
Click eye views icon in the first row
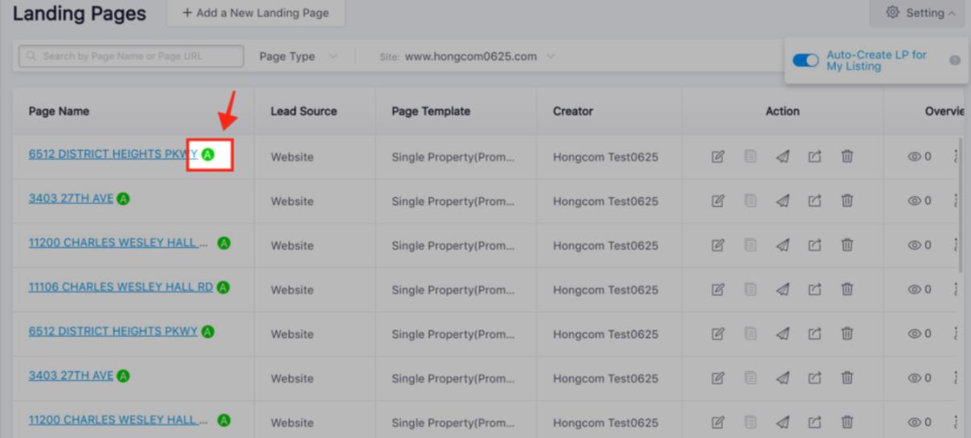[913, 156]
